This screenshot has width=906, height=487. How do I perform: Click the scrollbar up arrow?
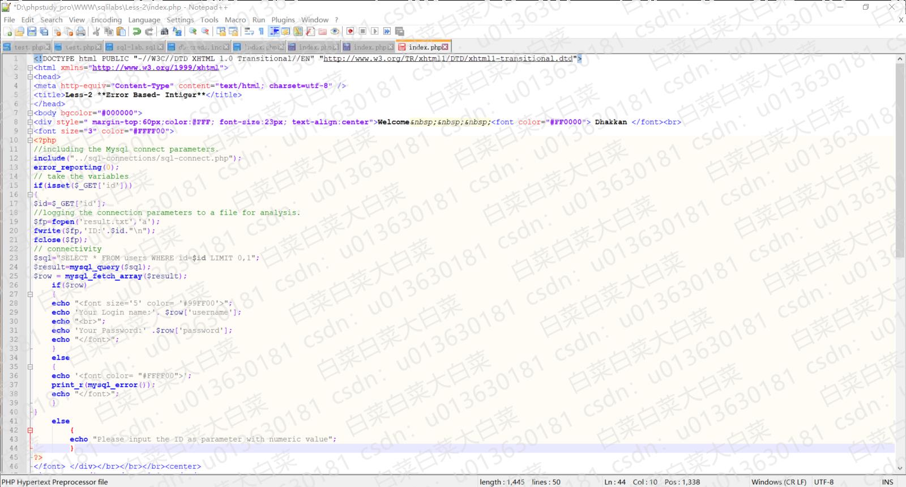900,58
